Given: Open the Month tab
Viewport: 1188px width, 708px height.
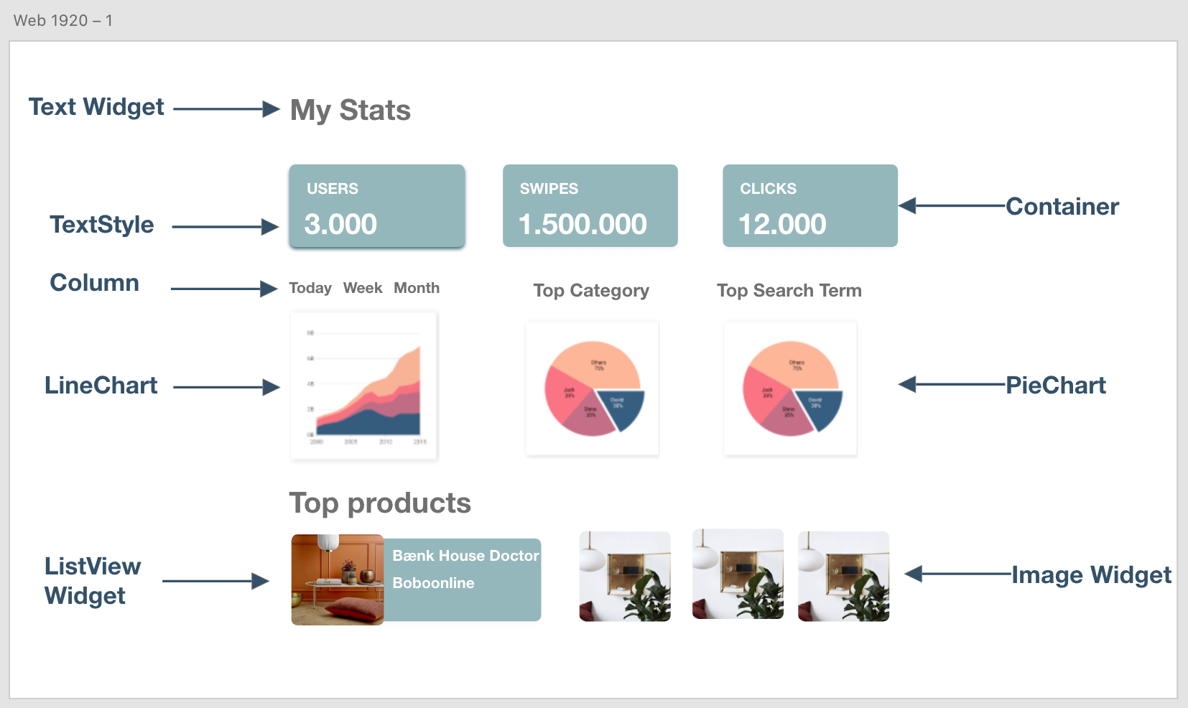Looking at the screenshot, I should pos(417,288).
